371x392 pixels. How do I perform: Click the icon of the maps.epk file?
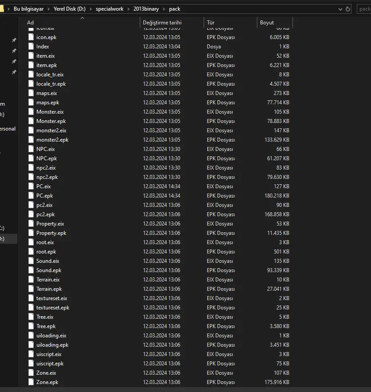pyautogui.click(x=31, y=103)
